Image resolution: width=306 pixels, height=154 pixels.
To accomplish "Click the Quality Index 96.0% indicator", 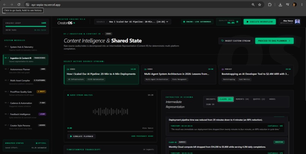I will 228,22.
